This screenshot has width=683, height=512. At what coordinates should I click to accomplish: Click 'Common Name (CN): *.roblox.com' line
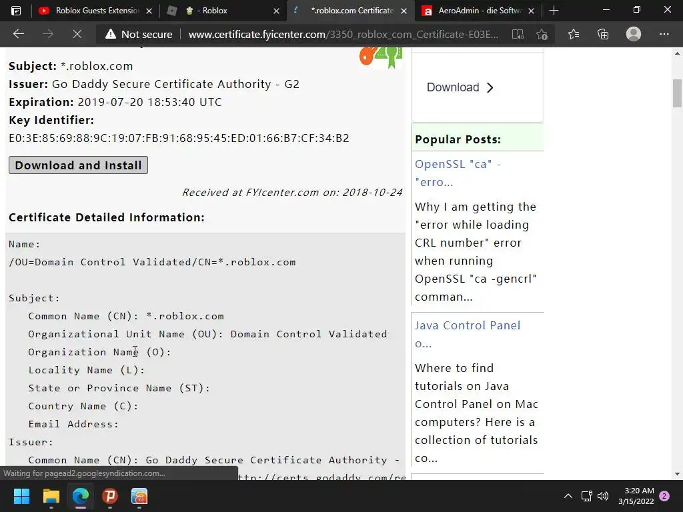coord(126,316)
